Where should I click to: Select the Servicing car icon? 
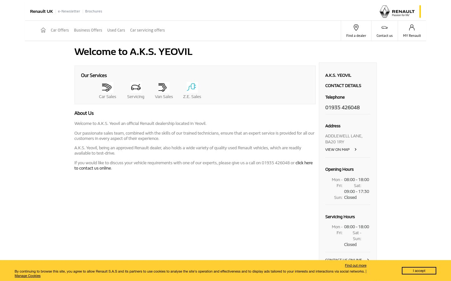point(136,87)
